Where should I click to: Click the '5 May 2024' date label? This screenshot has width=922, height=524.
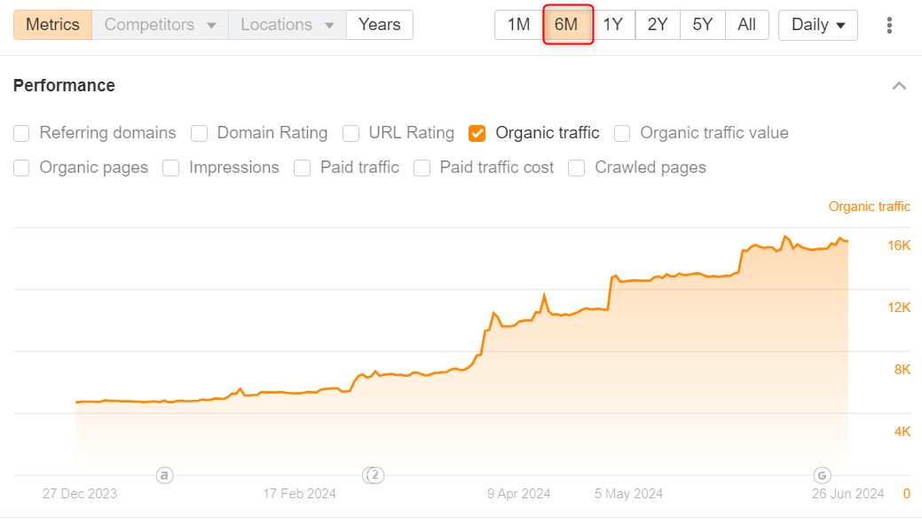point(628,494)
